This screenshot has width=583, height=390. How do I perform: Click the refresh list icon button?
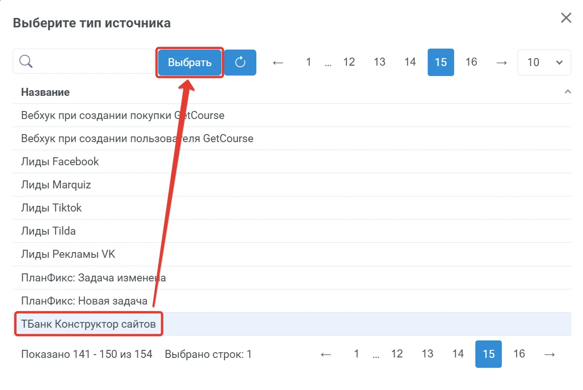(x=240, y=62)
